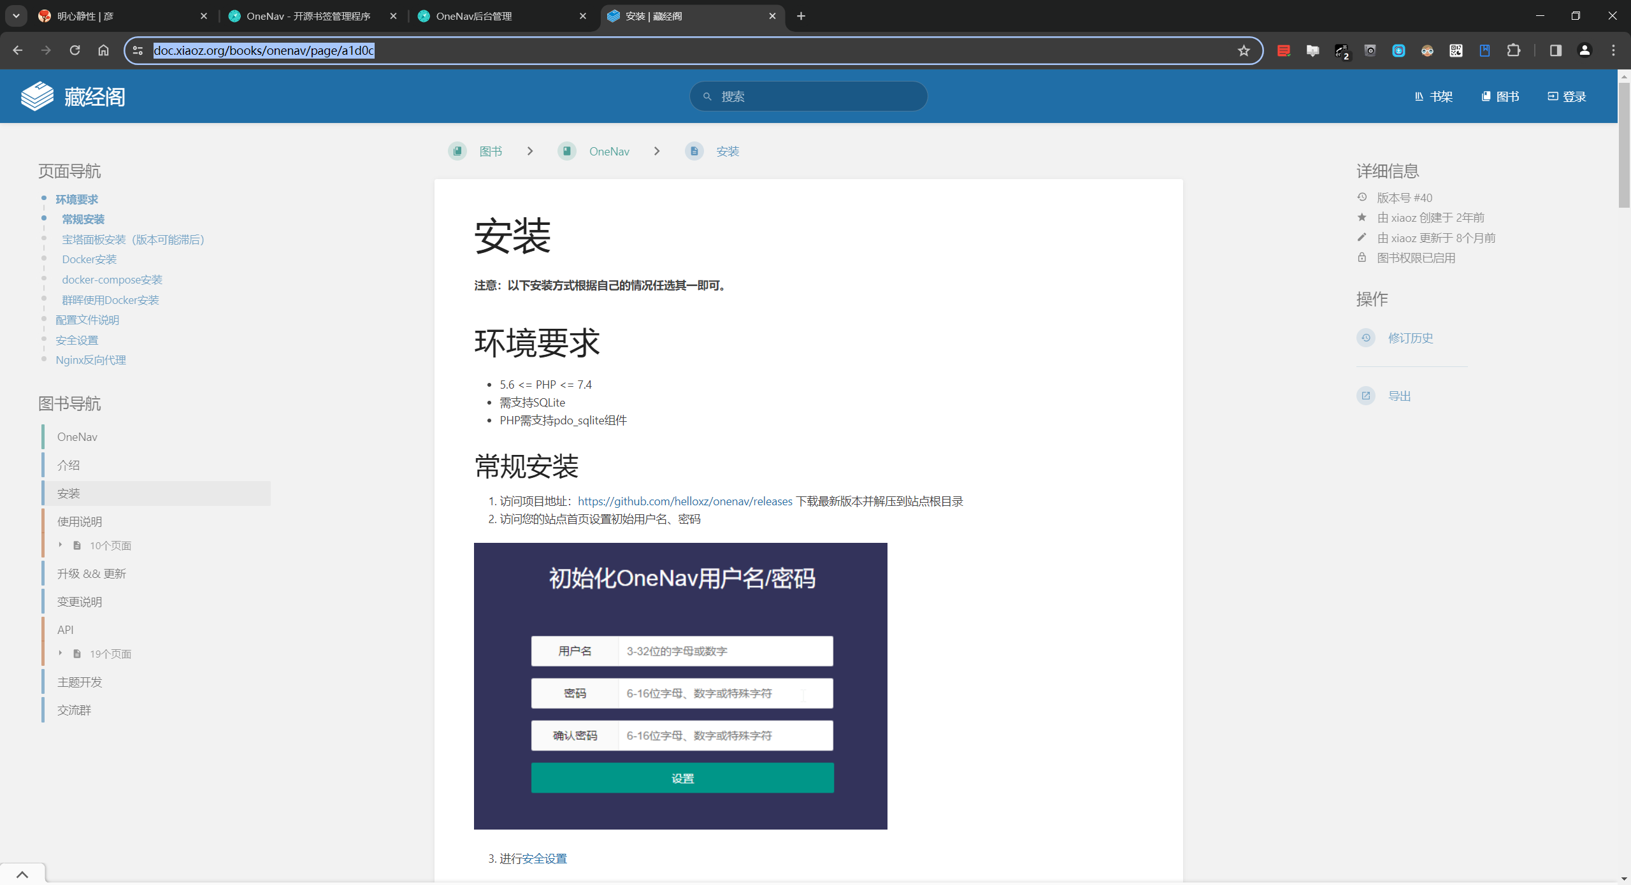Viewport: 1631px width, 885px height.
Task: Open the 书架 header menu item
Action: pos(1434,96)
